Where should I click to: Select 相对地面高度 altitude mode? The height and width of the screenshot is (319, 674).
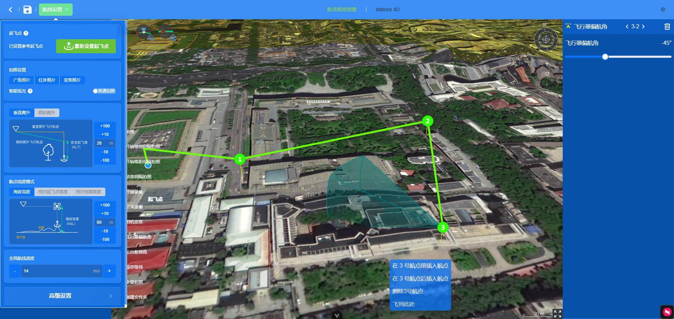[88, 192]
